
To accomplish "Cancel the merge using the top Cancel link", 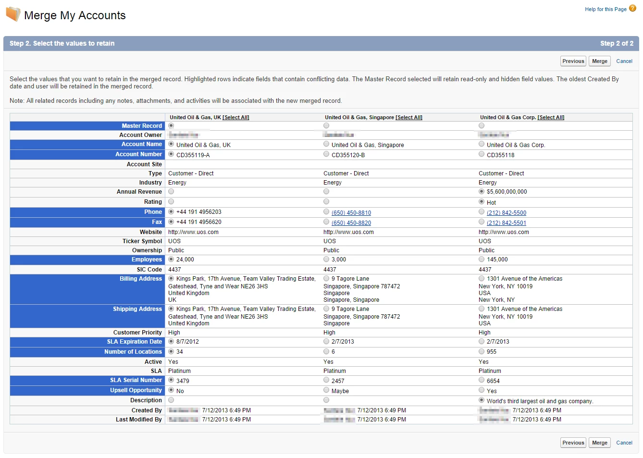I will (x=624, y=61).
